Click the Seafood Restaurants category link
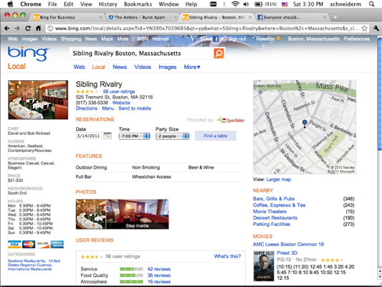The height and width of the screenshot is (287, 382). click(x=27, y=260)
